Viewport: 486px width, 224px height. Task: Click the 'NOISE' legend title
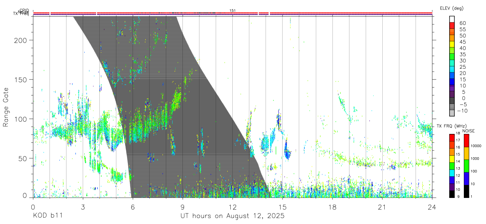click(468, 131)
